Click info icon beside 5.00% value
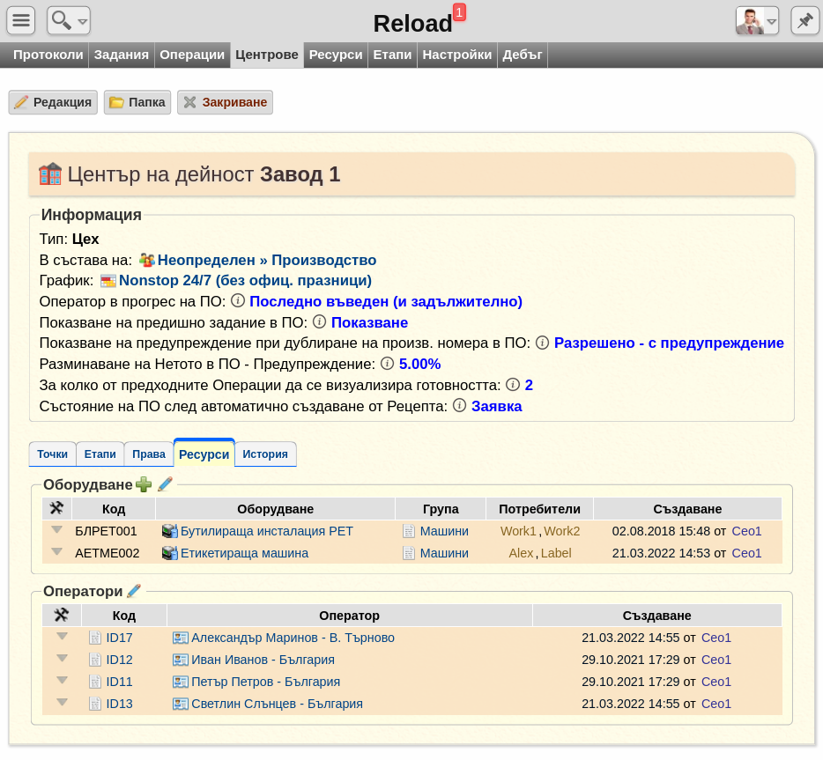Viewport: 823px width, 760px height. [x=387, y=364]
